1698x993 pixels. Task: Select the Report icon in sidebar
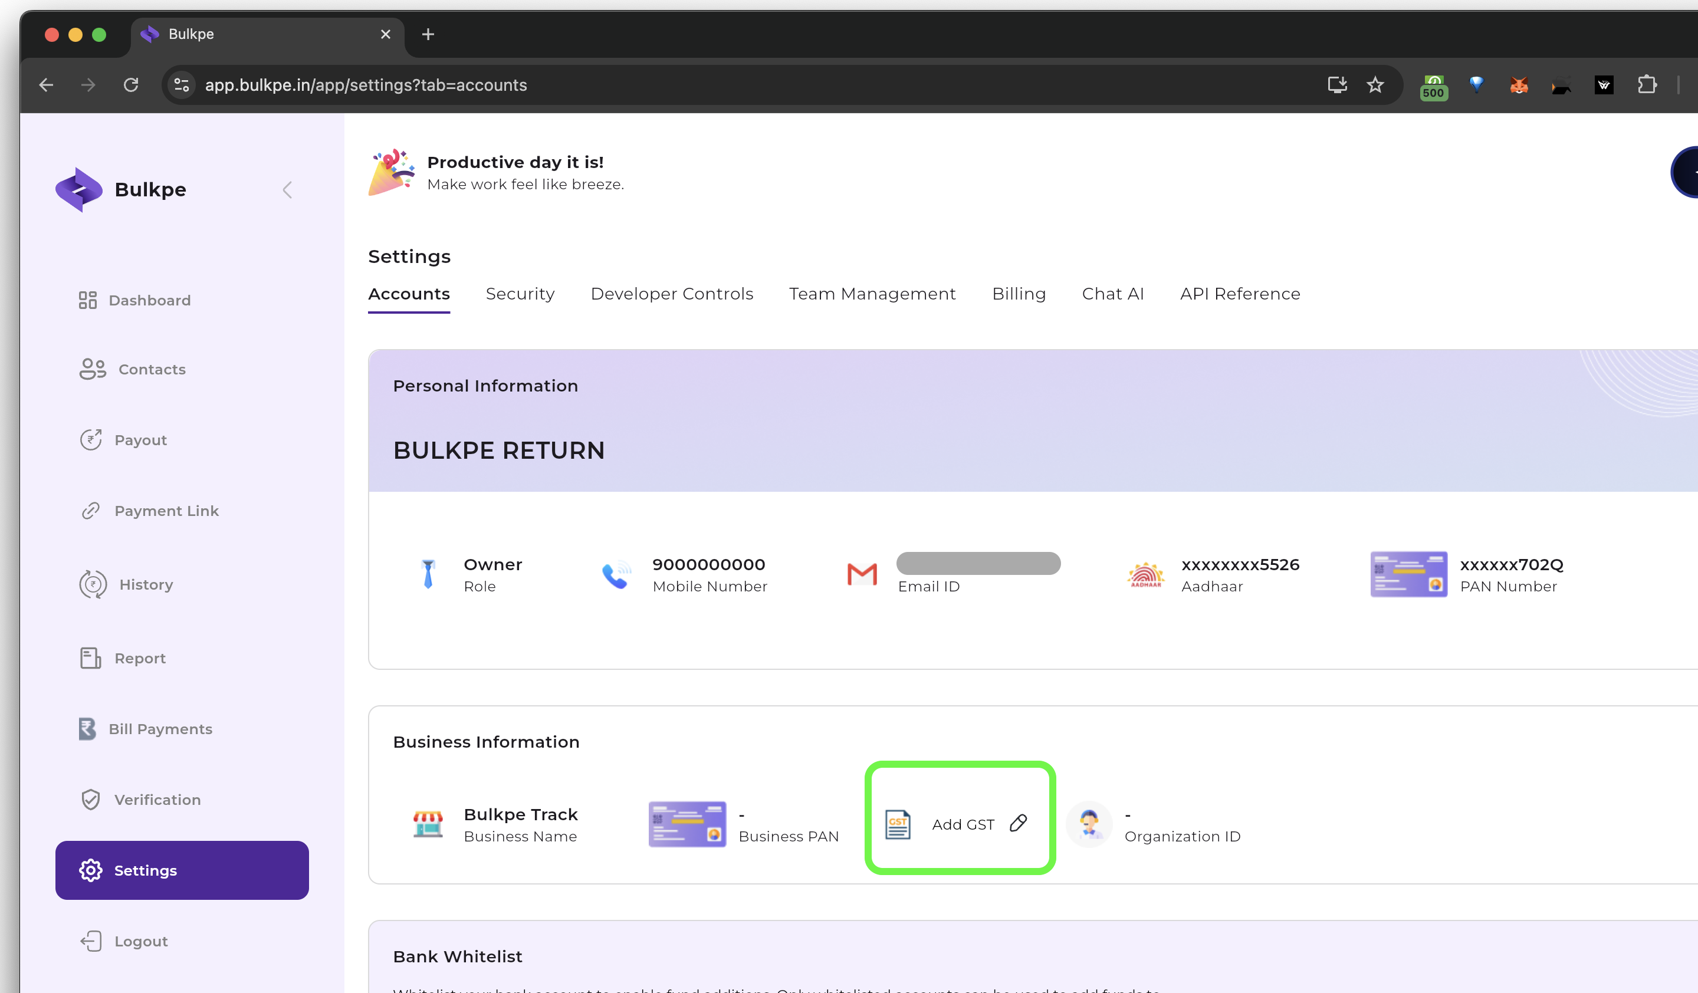click(91, 658)
